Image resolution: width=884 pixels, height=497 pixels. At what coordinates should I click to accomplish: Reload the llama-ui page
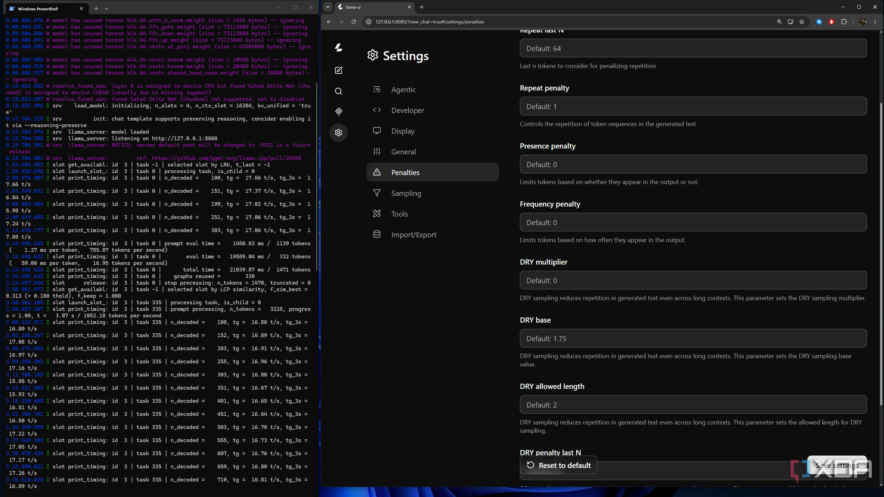(354, 22)
